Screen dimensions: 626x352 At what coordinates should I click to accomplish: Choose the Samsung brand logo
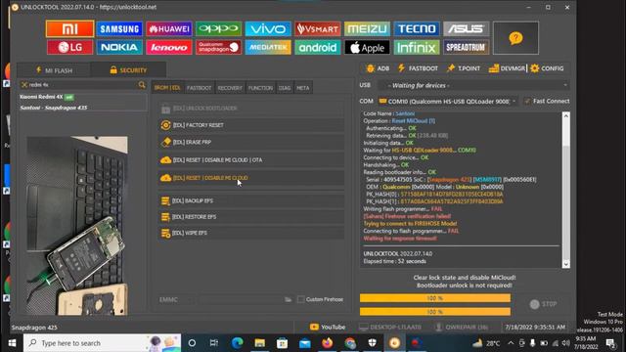[119, 28]
